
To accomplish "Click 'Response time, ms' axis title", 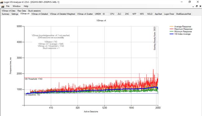I will click(x=11, y=66).
